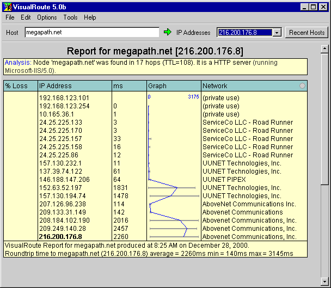Click the Recent Hosts button
The width and height of the screenshot is (331, 288).
pyautogui.click(x=307, y=33)
